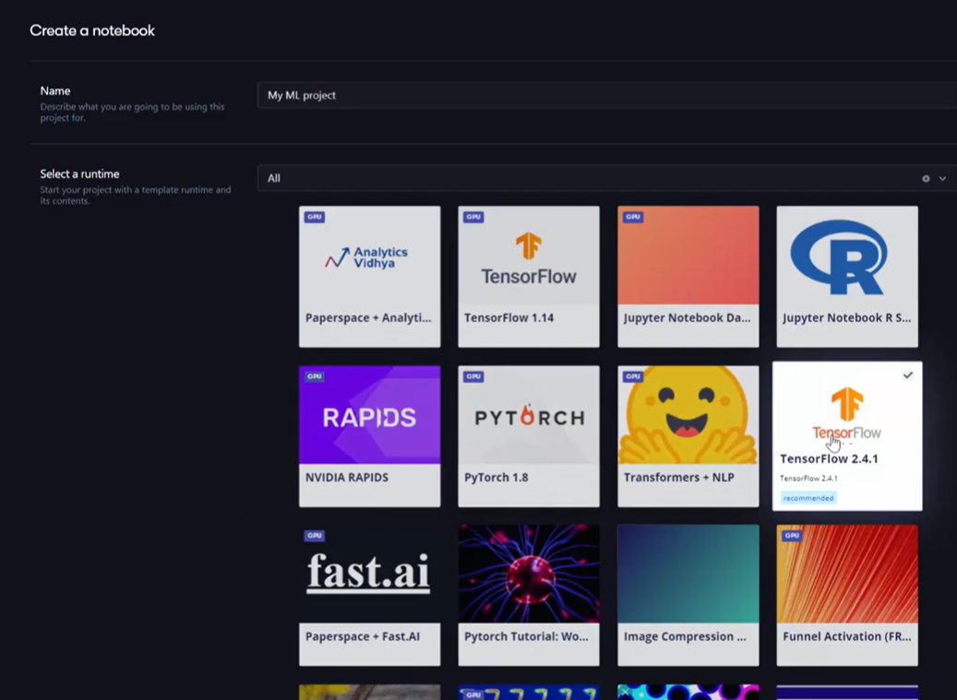Viewport: 957px width, 700px height.
Task: Select the Analytics Vidhya logo runtime
Action: tap(366, 257)
